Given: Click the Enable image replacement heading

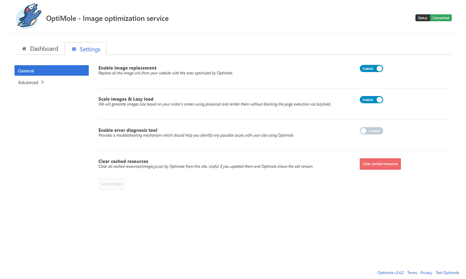Looking at the screenshot, I should [127, 68].
